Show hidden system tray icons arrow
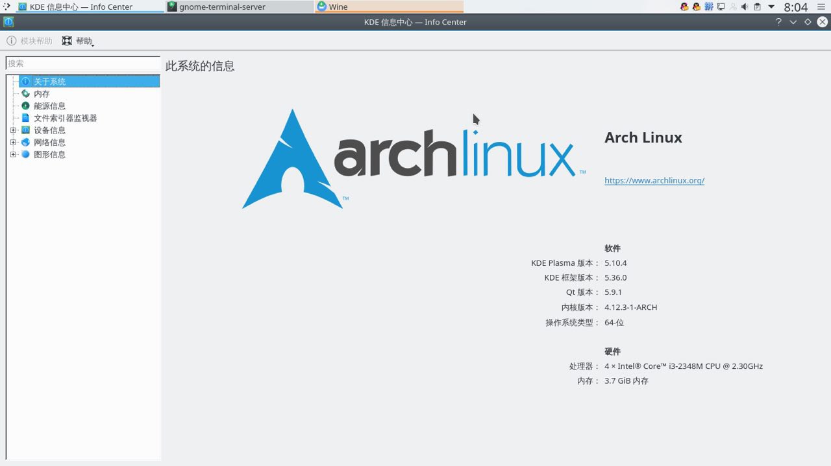 point(771,7)
